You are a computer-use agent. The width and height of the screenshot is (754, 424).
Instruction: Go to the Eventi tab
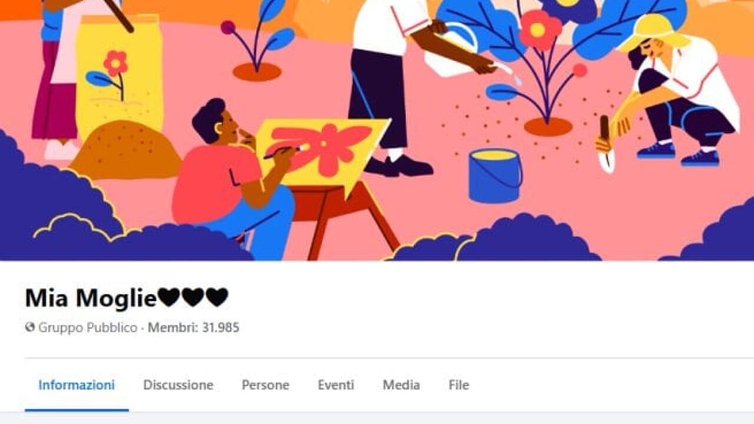point(336,385)
